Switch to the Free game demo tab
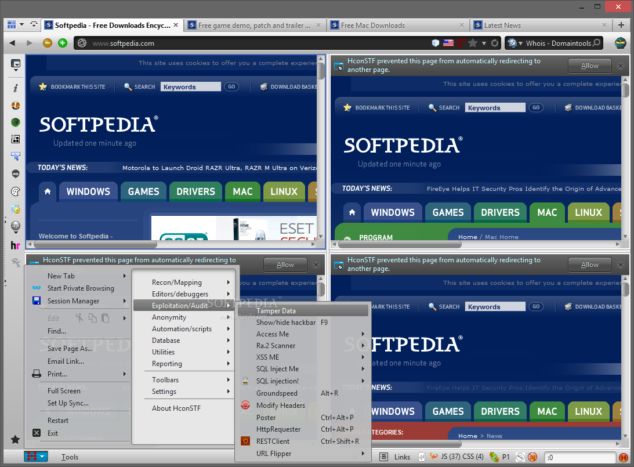This screenshot has height=467, width=634. click(255, 25)
